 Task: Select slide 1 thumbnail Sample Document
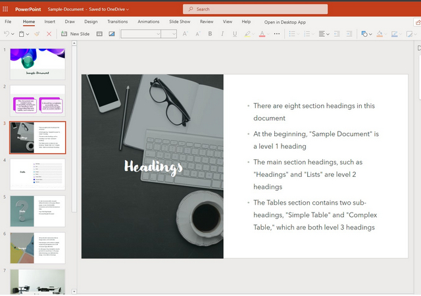[x=37, y=64]
